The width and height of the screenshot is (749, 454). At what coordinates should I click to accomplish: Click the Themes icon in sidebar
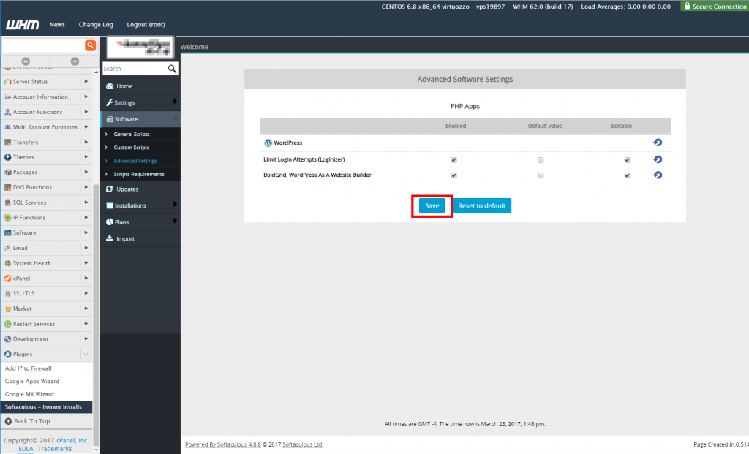tap(7, 157)
